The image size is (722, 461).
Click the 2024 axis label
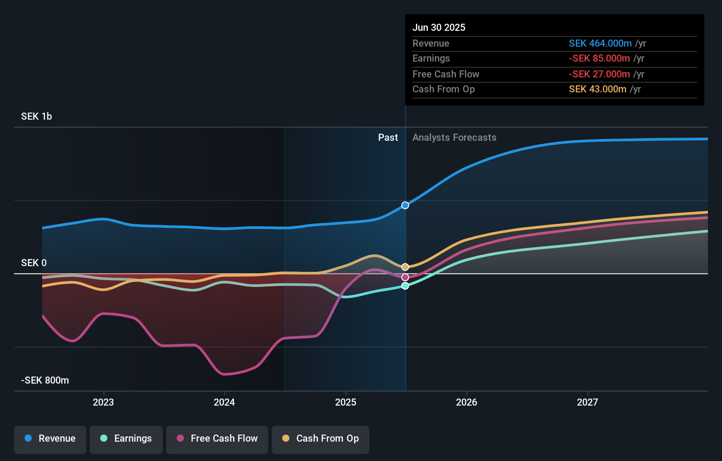click(224, 402)
